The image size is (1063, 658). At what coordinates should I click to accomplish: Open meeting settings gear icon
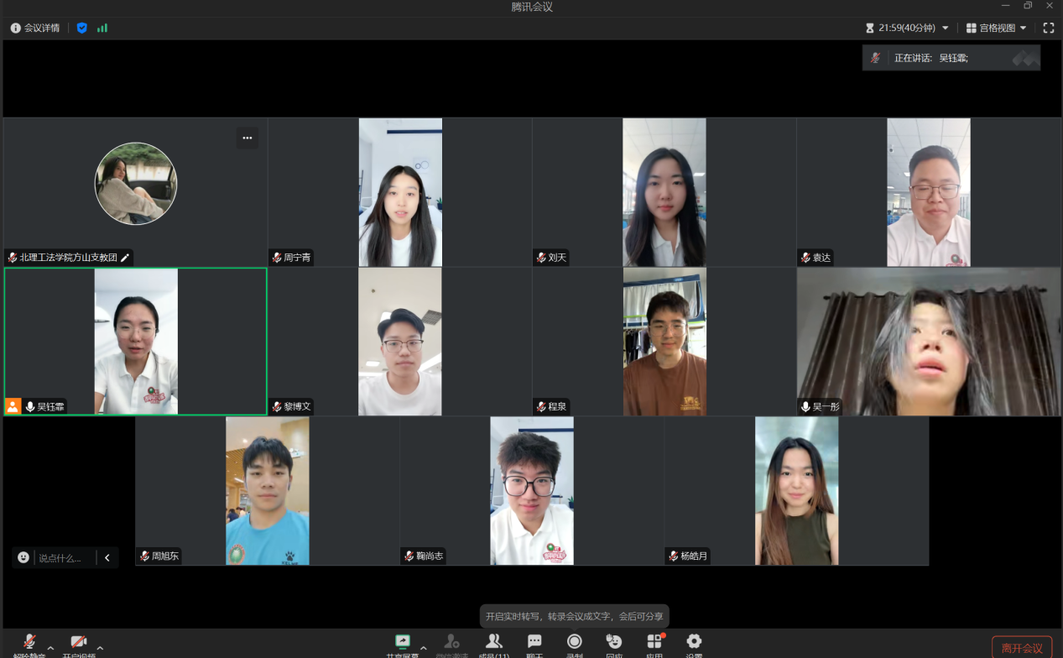pos(694,642)
